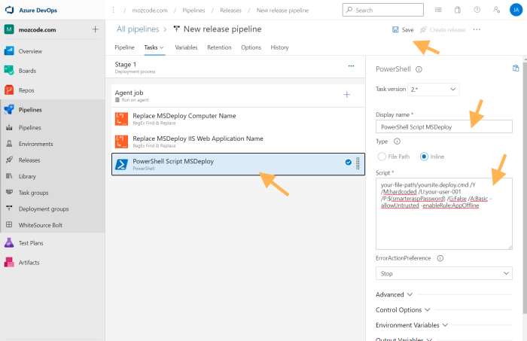The image size is (527, 341).
Task: Click the Test Plans flask icon
Action: [9, 243]
